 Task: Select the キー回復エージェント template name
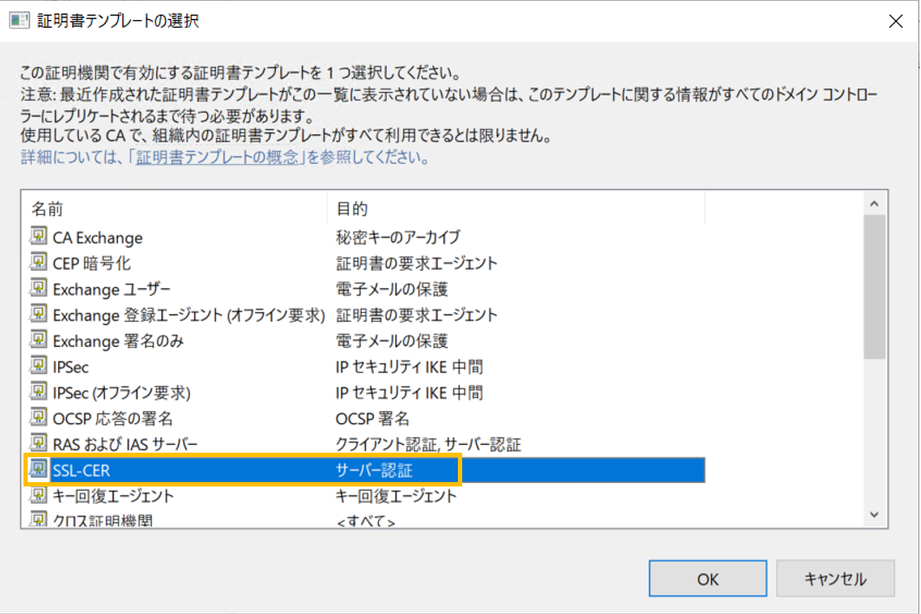114,496
